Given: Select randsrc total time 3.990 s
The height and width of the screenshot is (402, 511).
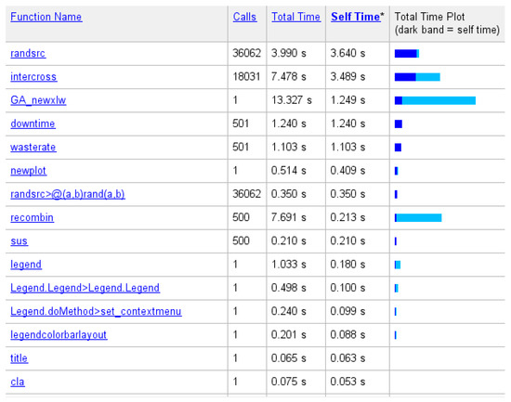Looking at the screenshot, I should pyautogui.click(x=289, y=53).
